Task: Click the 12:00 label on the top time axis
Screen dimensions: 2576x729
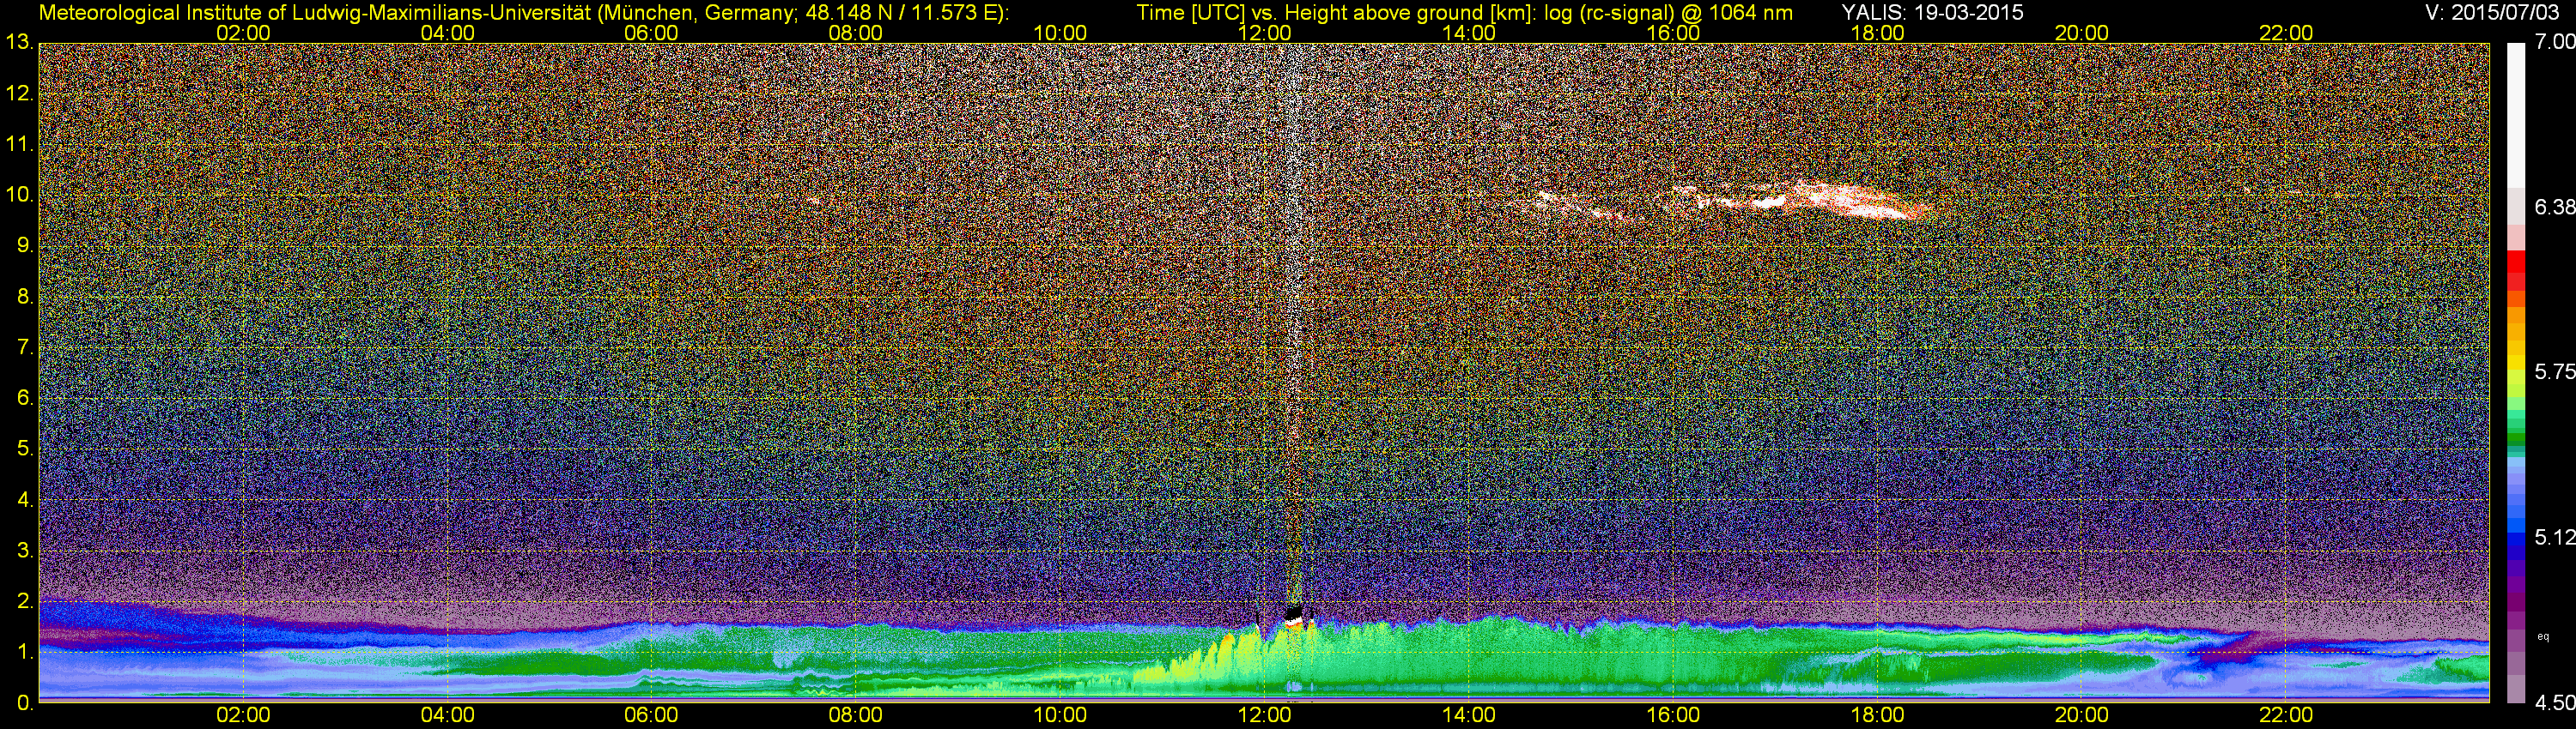Action: click(x=1264, y=33)
